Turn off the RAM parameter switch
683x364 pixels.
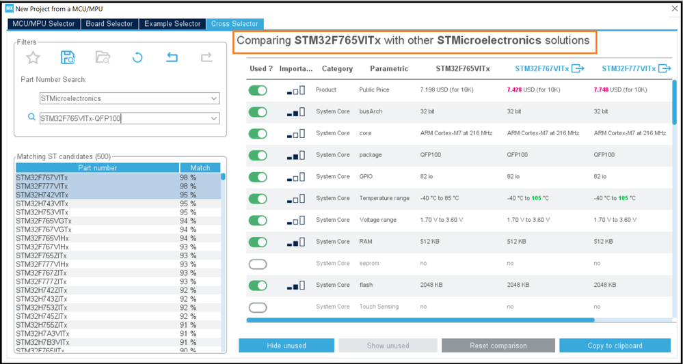pos(258,242)
